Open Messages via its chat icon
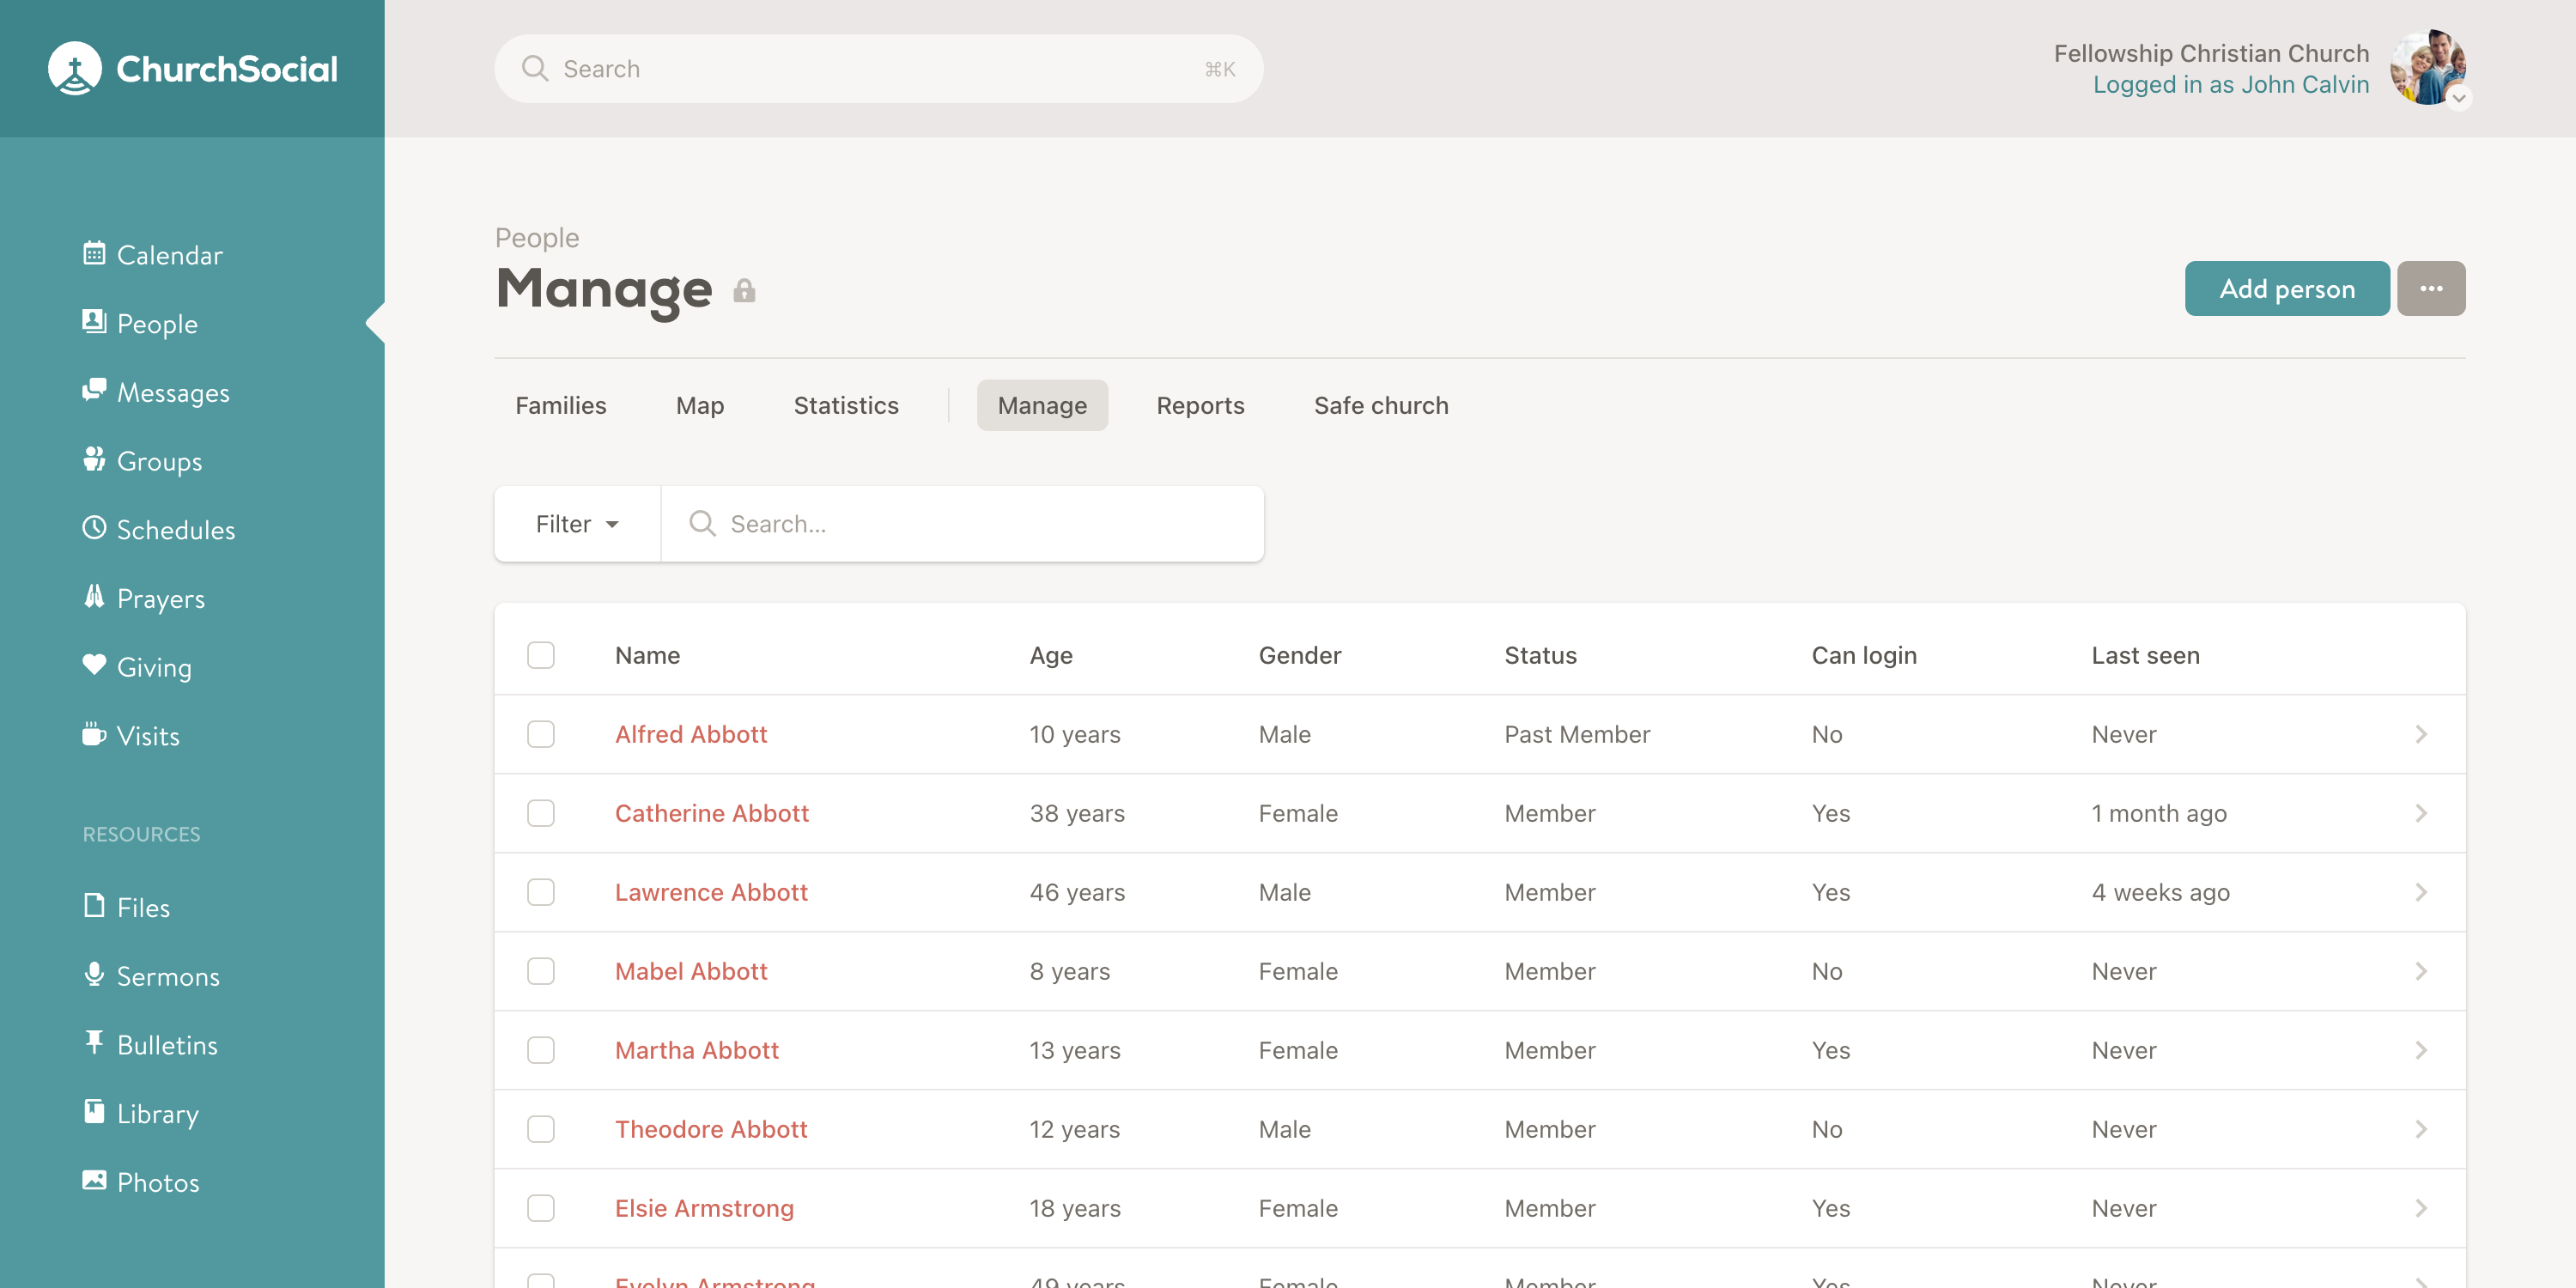Viewport: 2576px width, 1288px height. (94, 390)
